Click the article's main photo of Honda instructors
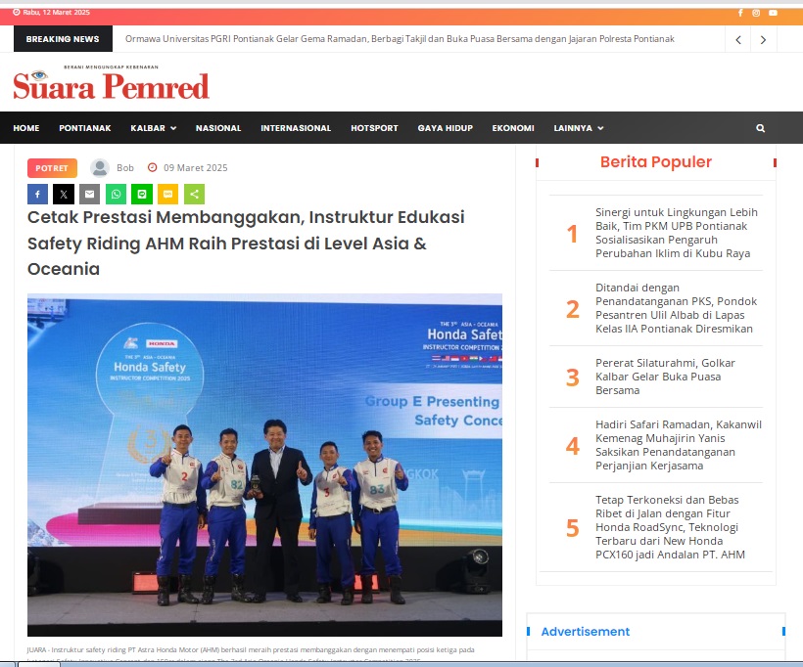803x667 pixels. [264, 465]
